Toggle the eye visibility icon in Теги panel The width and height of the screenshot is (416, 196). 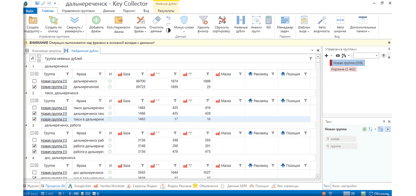click(388, 129)
